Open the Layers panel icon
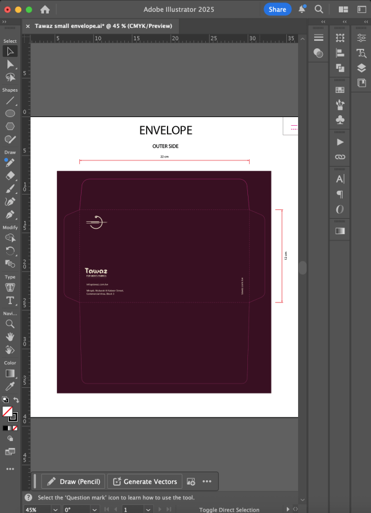This screenshot has height=513, width=371. [x=362, y=68]
